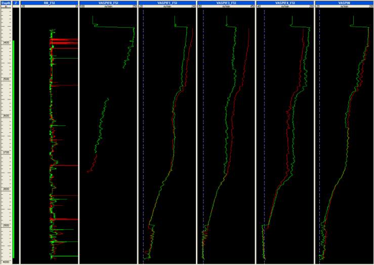The width and height of the screenshot is (374, 265).
Task: Click the 3400 depth label
Action: 6,43
